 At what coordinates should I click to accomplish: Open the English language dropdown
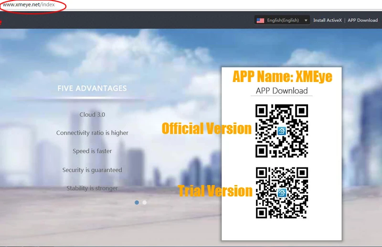[282, 20]
